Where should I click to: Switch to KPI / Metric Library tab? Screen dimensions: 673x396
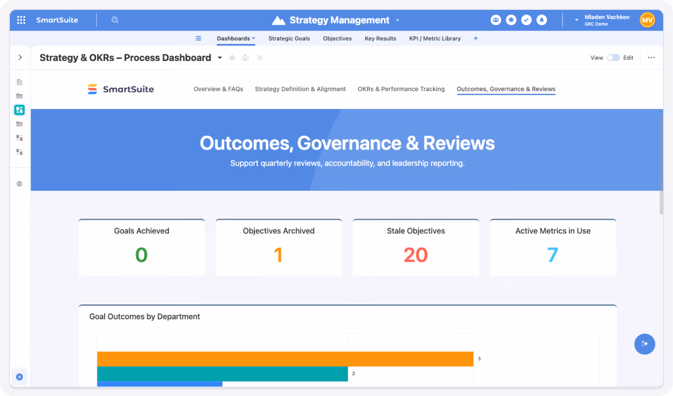point(435,38)
